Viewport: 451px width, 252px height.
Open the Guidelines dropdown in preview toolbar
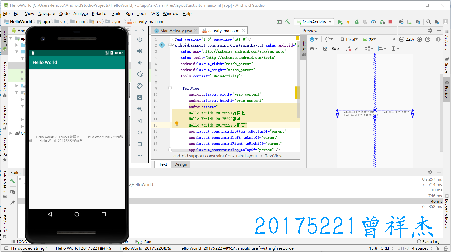click(396, 49)
